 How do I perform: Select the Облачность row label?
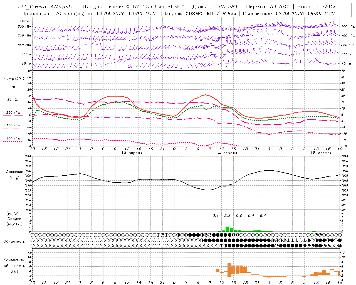click(14, 241)
